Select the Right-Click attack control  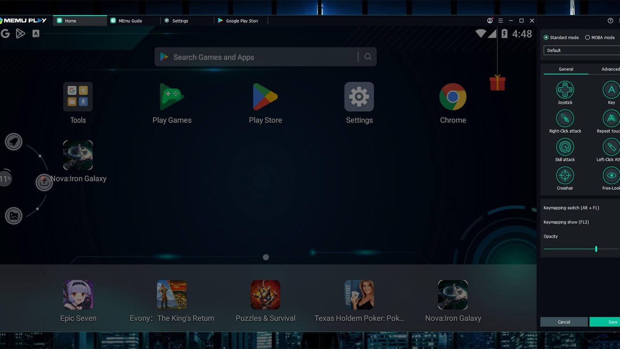coord(565,118)
